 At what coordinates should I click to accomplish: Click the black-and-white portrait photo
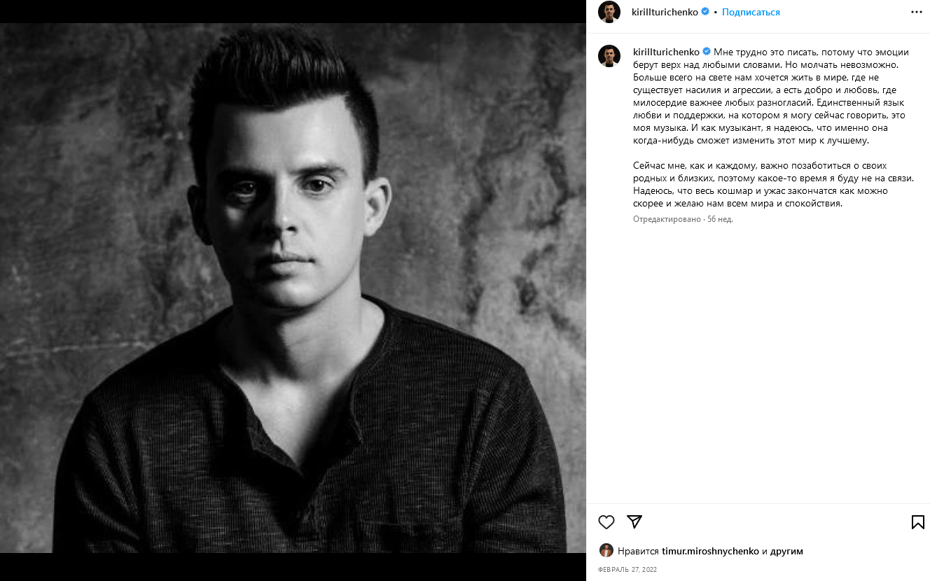coord(293,288)
